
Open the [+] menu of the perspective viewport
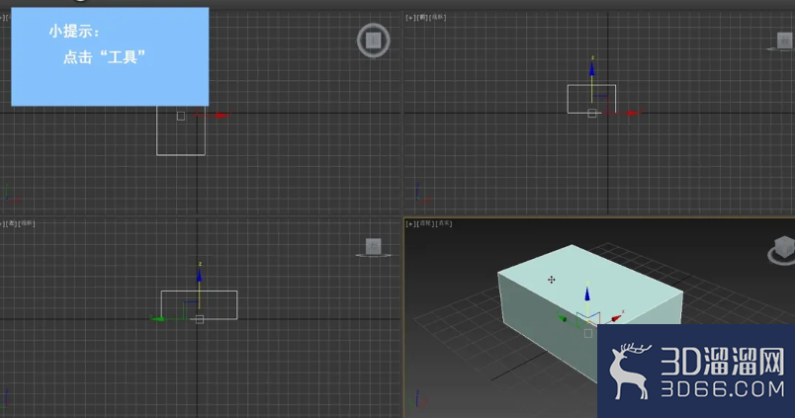410,223
